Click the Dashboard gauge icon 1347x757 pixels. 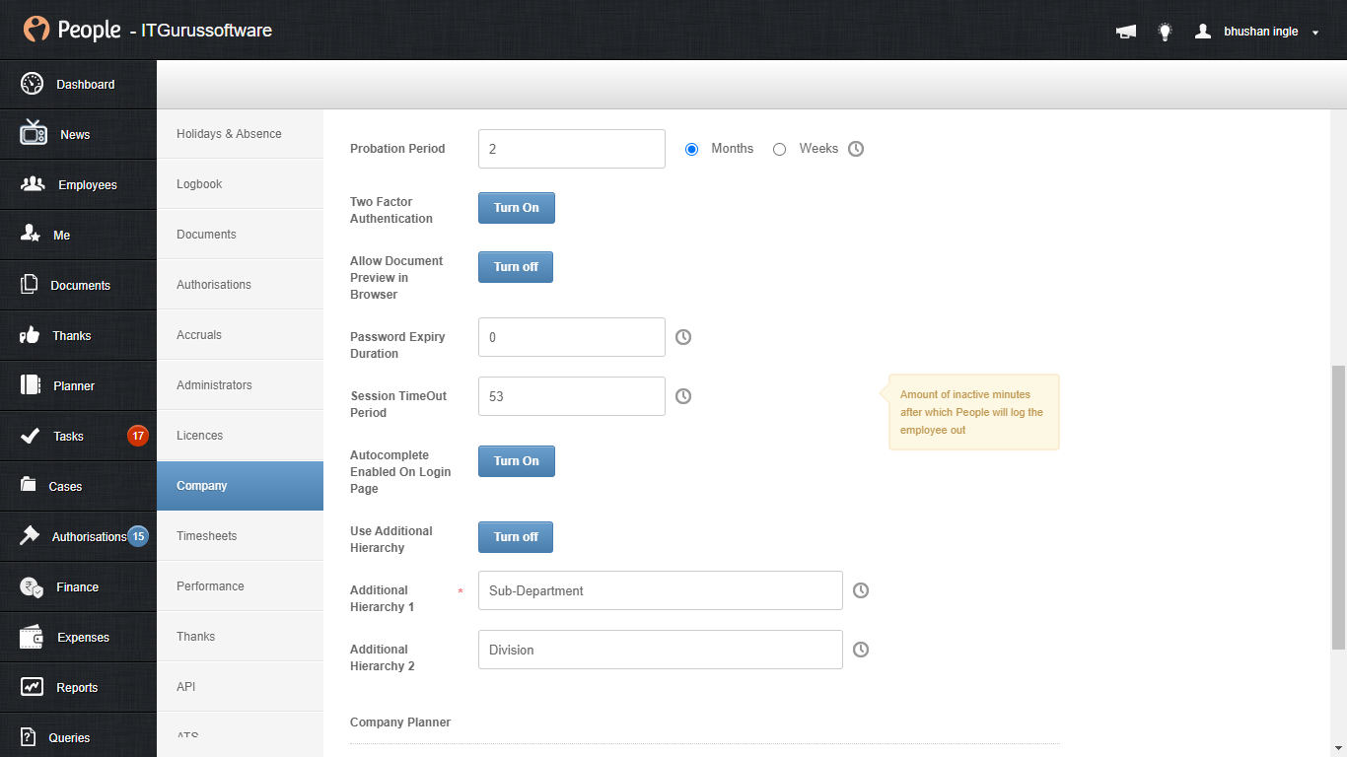(32, 84)
